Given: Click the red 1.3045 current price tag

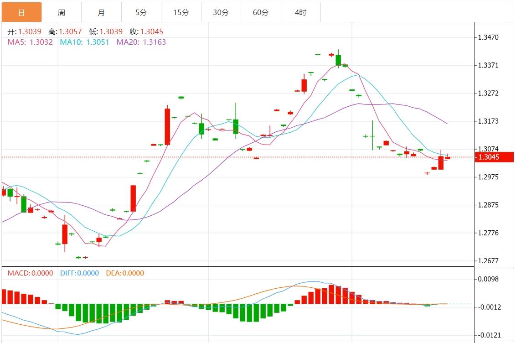Looking at the screenshot, I should click(x=494, y=157).
